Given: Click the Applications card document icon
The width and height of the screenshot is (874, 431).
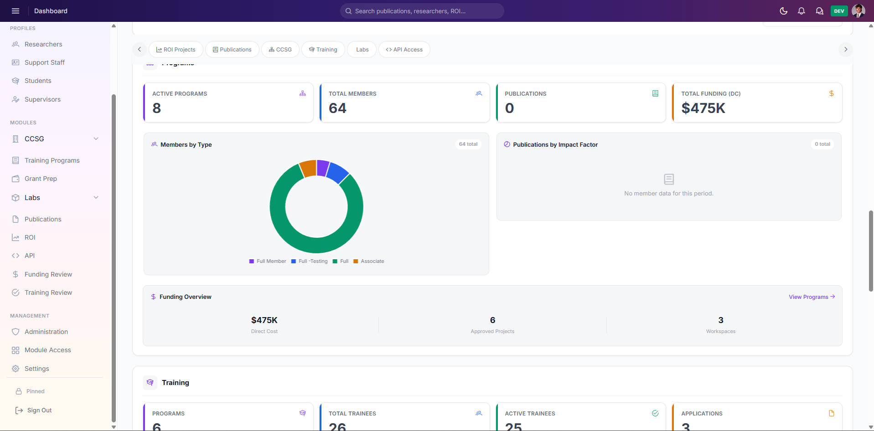Looking at the screenshot, I should [x=832, y=413].
